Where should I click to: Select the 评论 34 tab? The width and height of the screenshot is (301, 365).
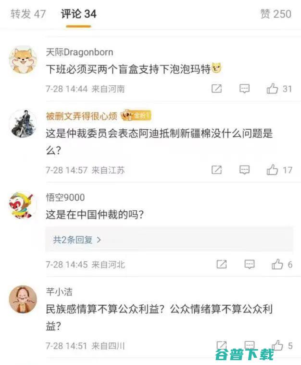[79, 14]
